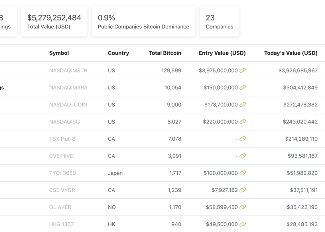
Task: Select the Total Value (USD) summary card
Action: pyautogui.click(x=54, y=21)
